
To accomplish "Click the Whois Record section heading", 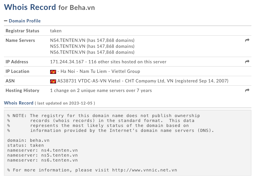I will (x=18, y=103).
